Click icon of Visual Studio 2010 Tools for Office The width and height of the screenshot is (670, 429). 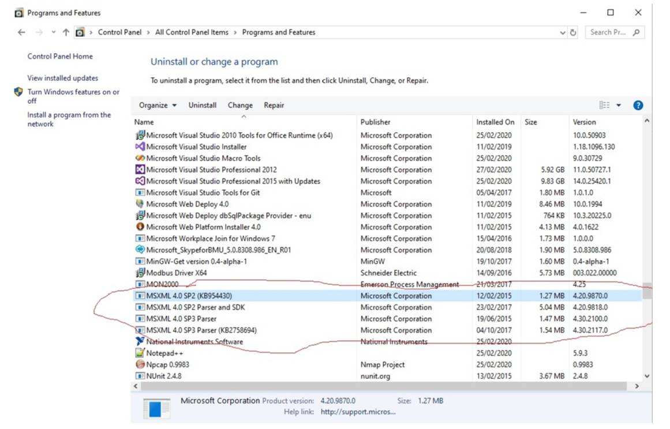pos(140,136)
